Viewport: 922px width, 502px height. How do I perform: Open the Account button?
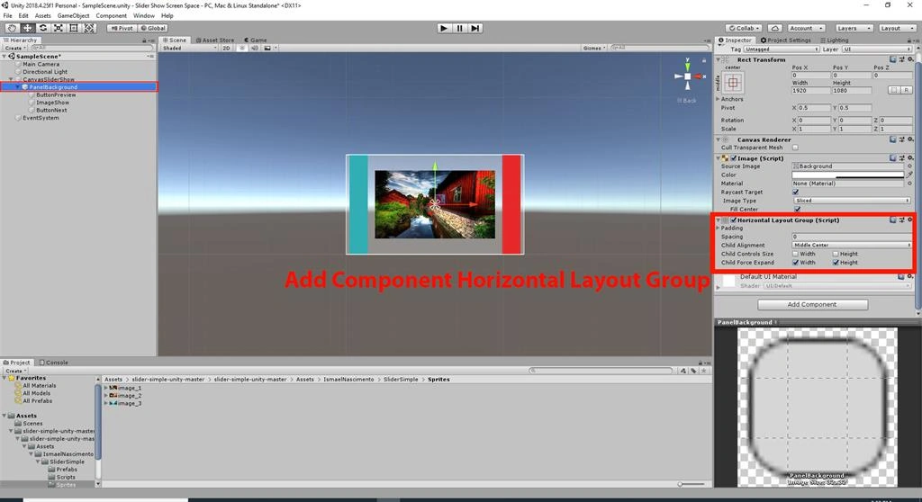806,28
